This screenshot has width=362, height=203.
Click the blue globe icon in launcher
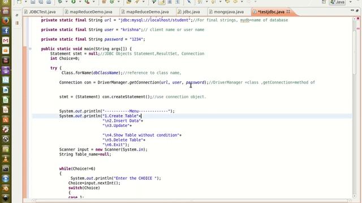point(6,179)
